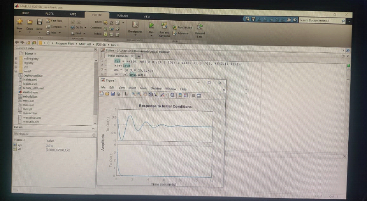Image resolution: width=367 pixels, height=201 pixels.
Task: Open the Workspace panel actions menu
Action: click(x=94, y=135)
